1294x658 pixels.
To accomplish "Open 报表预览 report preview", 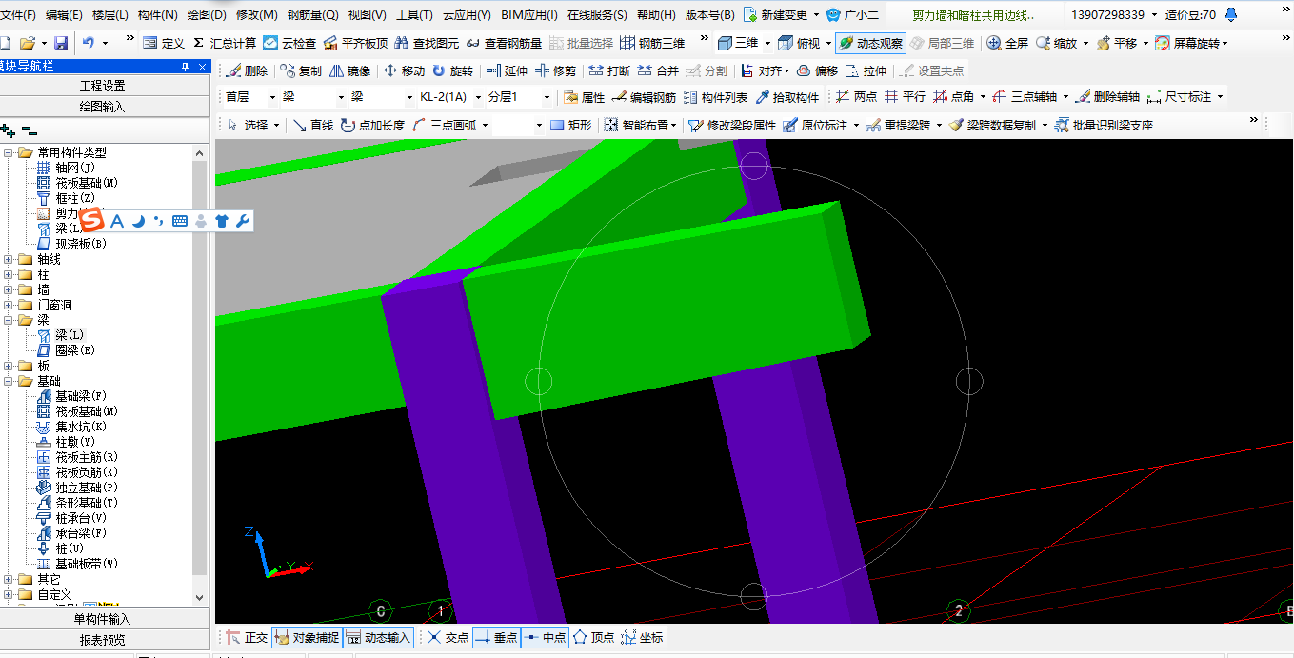I will pos(105,640).
